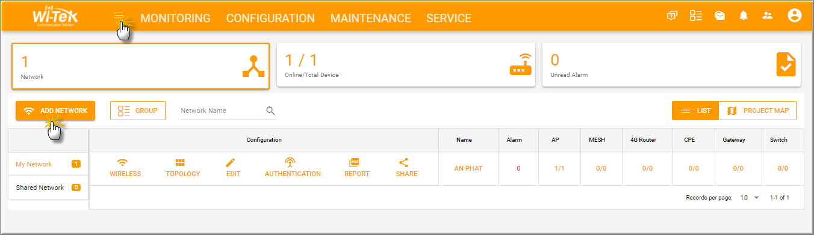
Task: Open Records per page dropdown
Action: (750, 197)
